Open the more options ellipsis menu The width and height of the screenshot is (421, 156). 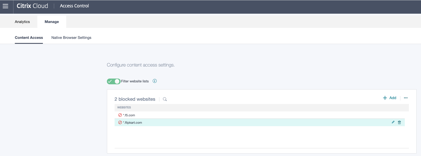pos(406,98)
